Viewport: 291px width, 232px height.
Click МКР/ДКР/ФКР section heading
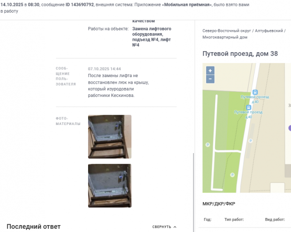pyautogui.click(x=219, y=204)
